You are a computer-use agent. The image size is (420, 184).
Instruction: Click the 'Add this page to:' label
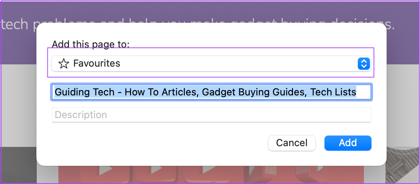click(x=91, y=44)
